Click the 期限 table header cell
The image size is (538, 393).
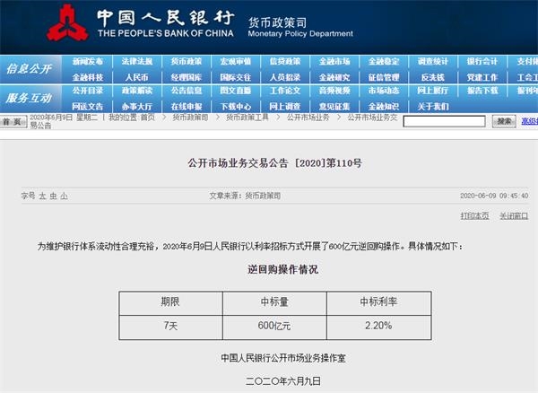[x=170, y=303]
